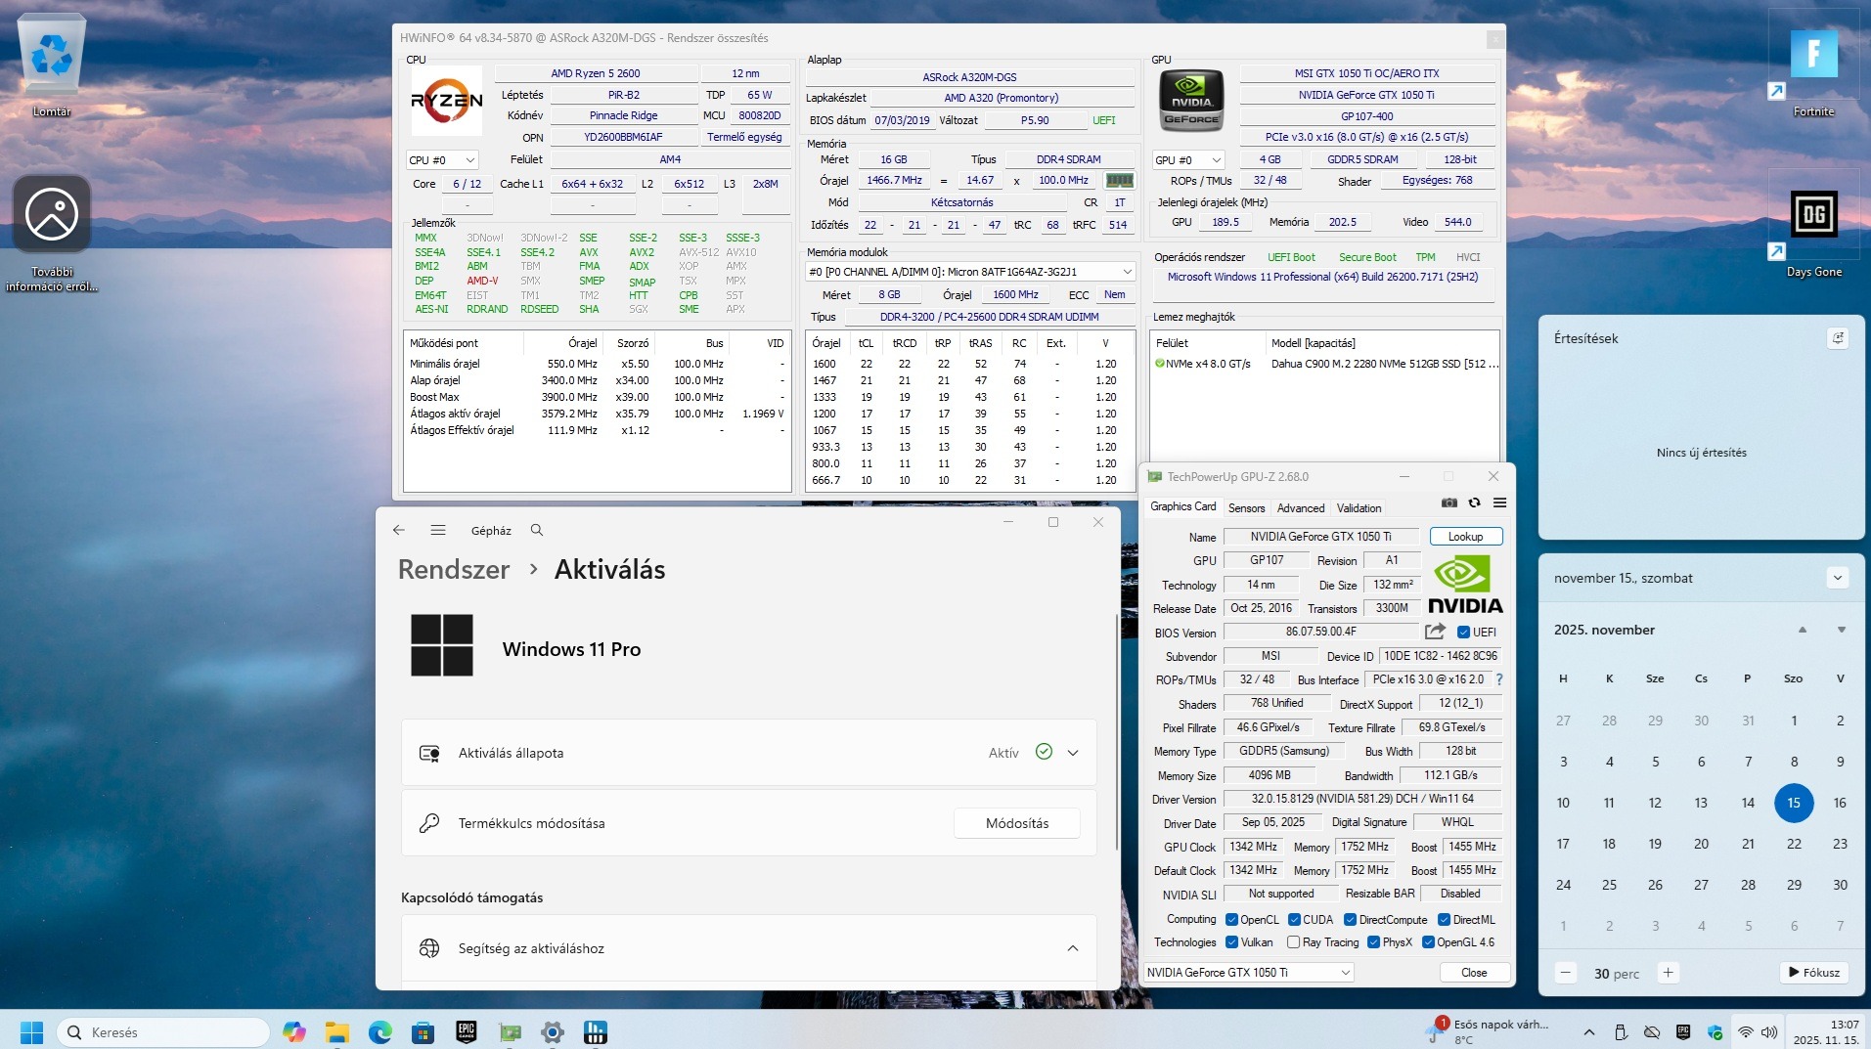This screenshot has height=1049, width=1871.
Task: Toggle the OpenGL 4.6 checkbox
Action: point(1428,942)
